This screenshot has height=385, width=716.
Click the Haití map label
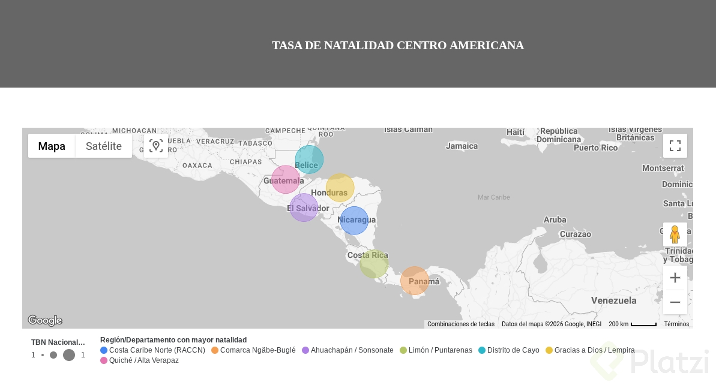pyautogui.click(x=516, y=133)
